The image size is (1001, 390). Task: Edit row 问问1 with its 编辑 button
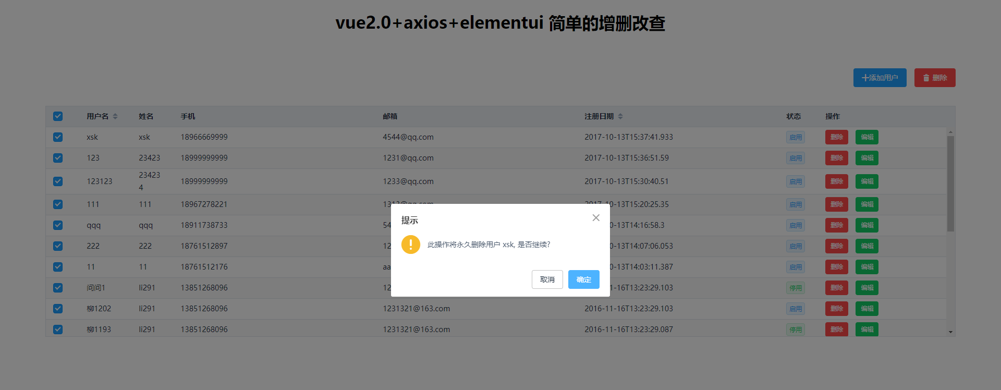point(867,288)
